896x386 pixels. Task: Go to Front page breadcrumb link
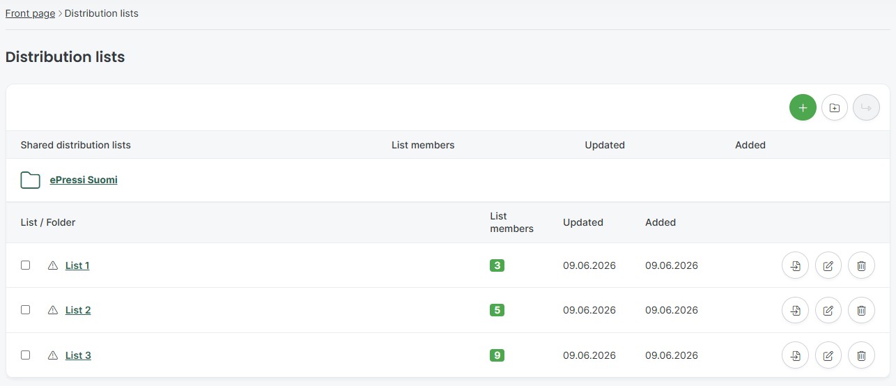pos(30,13)
